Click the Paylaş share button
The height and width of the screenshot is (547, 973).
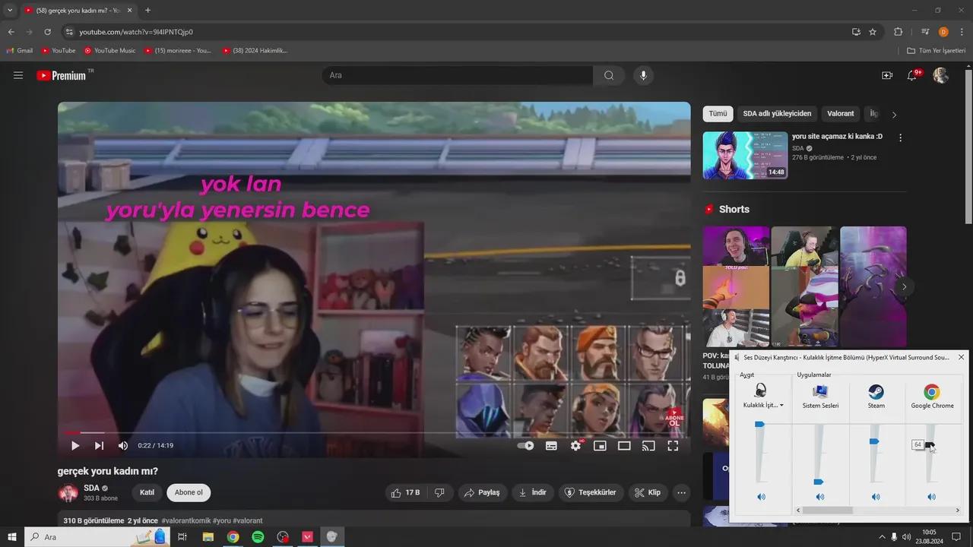pos(482,492)
